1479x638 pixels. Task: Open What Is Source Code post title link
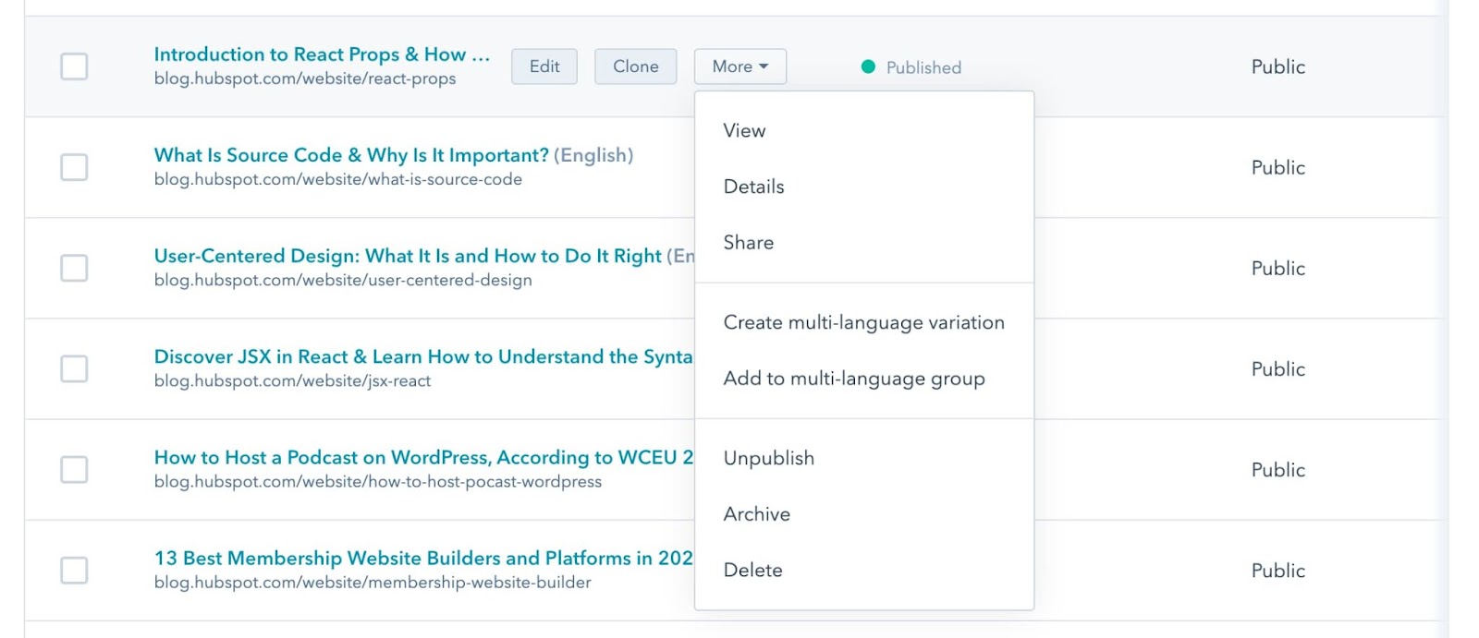pos(351,155)
